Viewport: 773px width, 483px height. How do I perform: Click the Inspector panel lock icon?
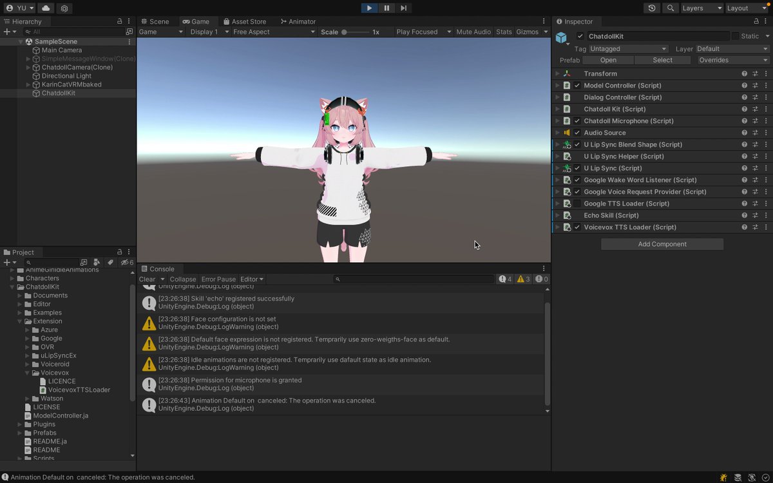click(757, 21)
